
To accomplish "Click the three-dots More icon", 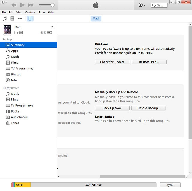I will [20, 19].
